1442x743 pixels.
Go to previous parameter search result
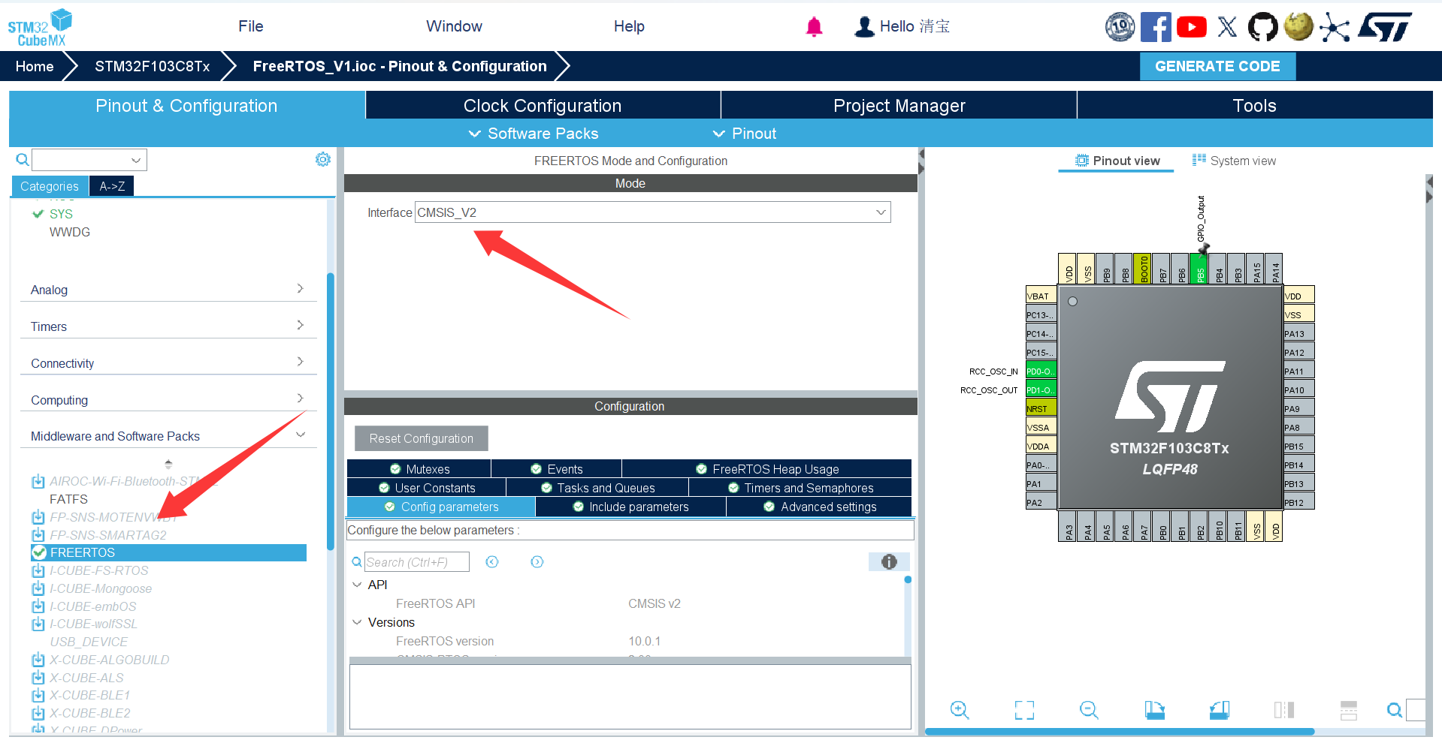(492, 562)
